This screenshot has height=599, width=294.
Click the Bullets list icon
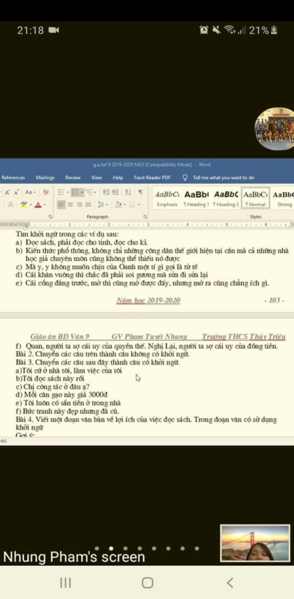61,192
